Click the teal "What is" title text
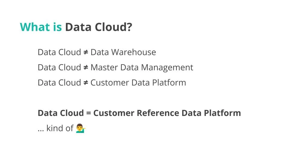The image size is (290, 163). (x=41, y=27)
